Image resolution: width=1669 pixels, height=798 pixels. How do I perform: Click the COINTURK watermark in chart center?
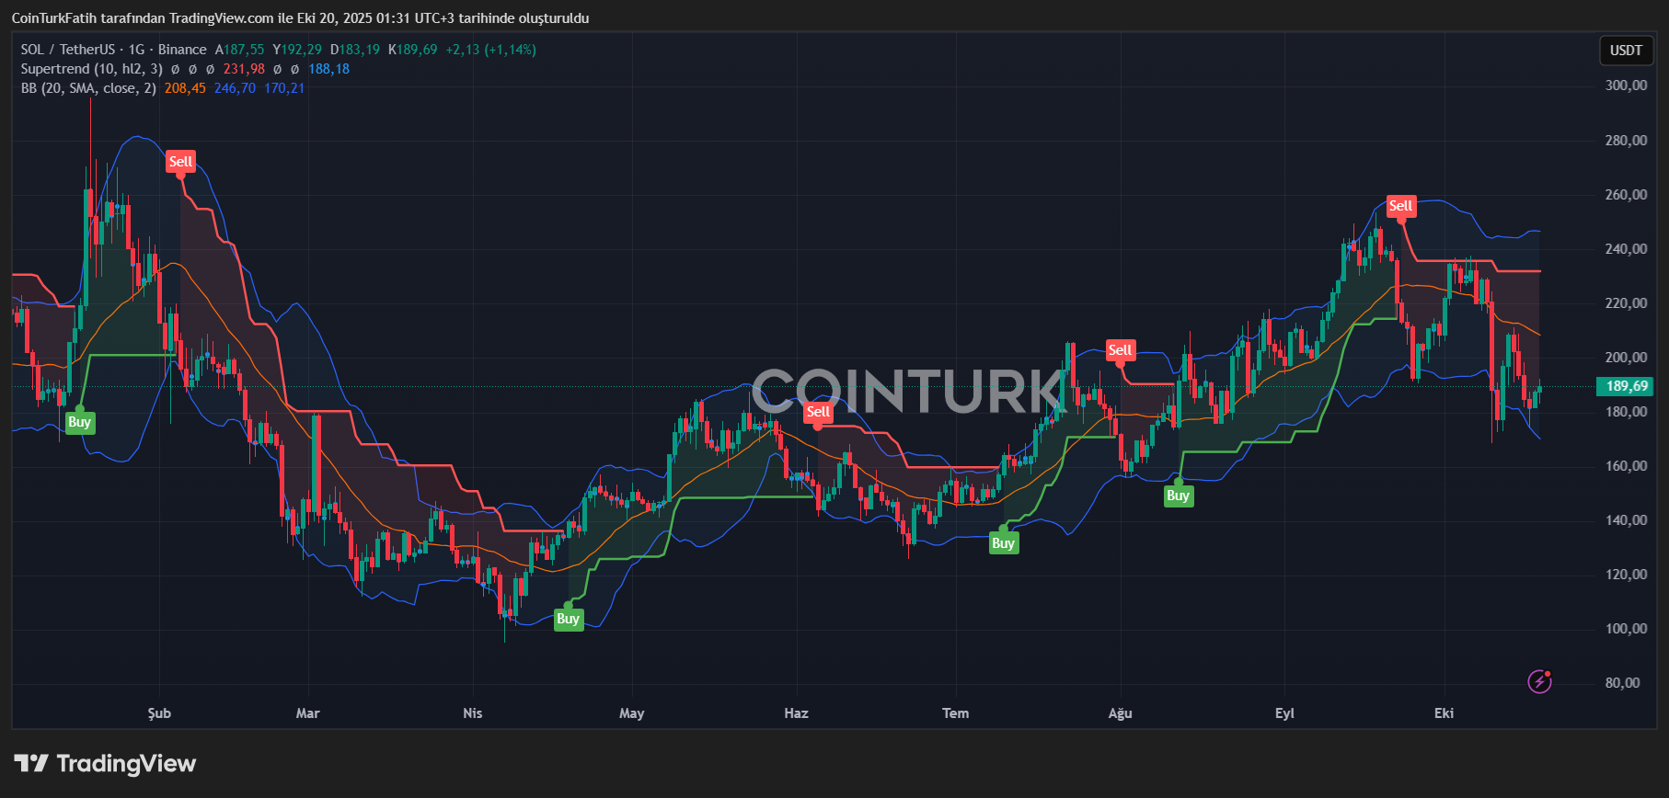pyautogui.click(x=906, y=391)
